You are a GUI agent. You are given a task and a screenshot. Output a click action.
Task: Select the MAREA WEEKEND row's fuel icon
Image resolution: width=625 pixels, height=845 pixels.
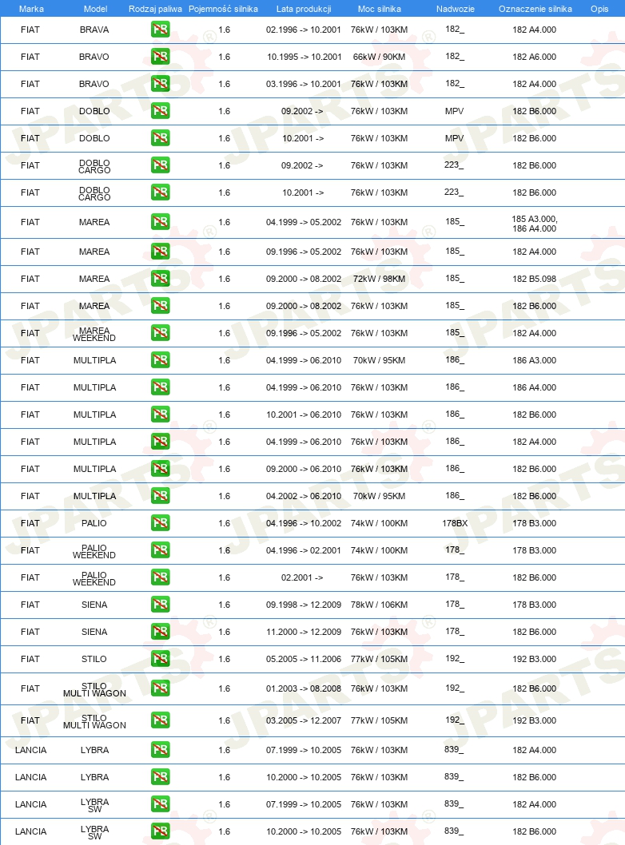coord(160,332)
